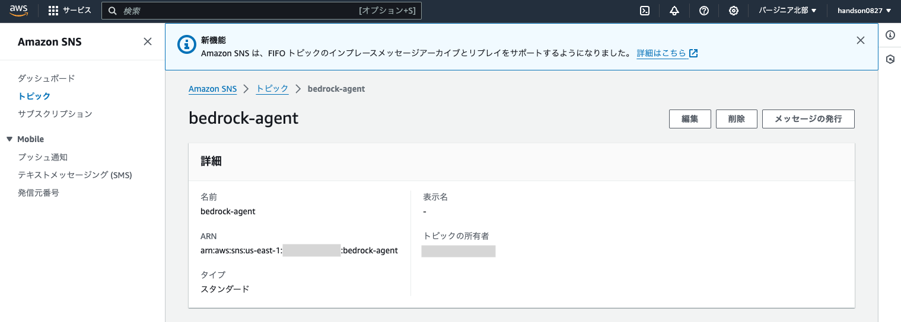This screenshot has height=322, width=901.
Task: Focus the top search field
Action: pyautogui.click(x=262, y=11)
